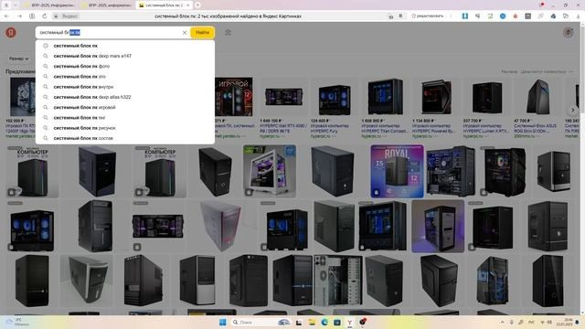Select suggestion системный блок пк dexp atlas h322

pos(125,97)
